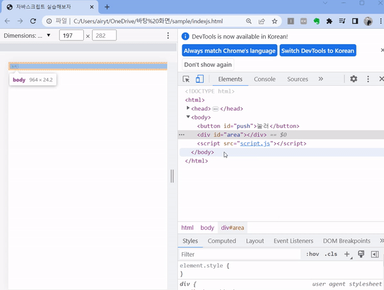Switch to the Console tab
384x290 pixels.
[264, 79]
